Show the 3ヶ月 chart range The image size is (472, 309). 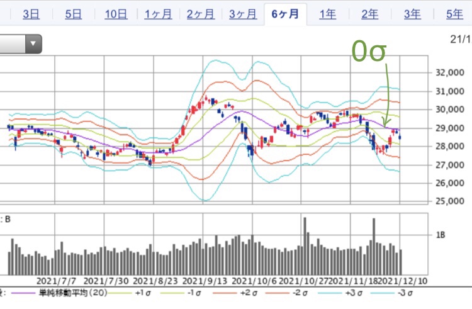(242, 14)
